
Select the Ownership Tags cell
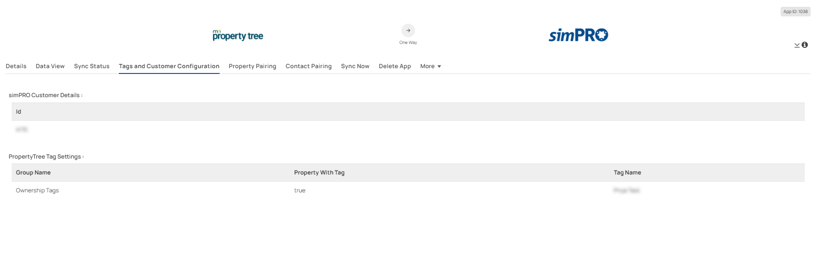pyautogui.click(x=37, y=190)
